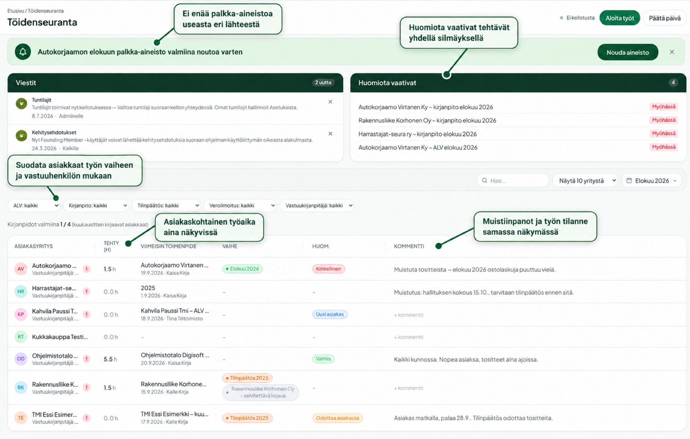The width and height of the screenshot is (690, 439).
Task: Add a comment to Kukkakauppa Testi row
Action: tap(409, 337)
